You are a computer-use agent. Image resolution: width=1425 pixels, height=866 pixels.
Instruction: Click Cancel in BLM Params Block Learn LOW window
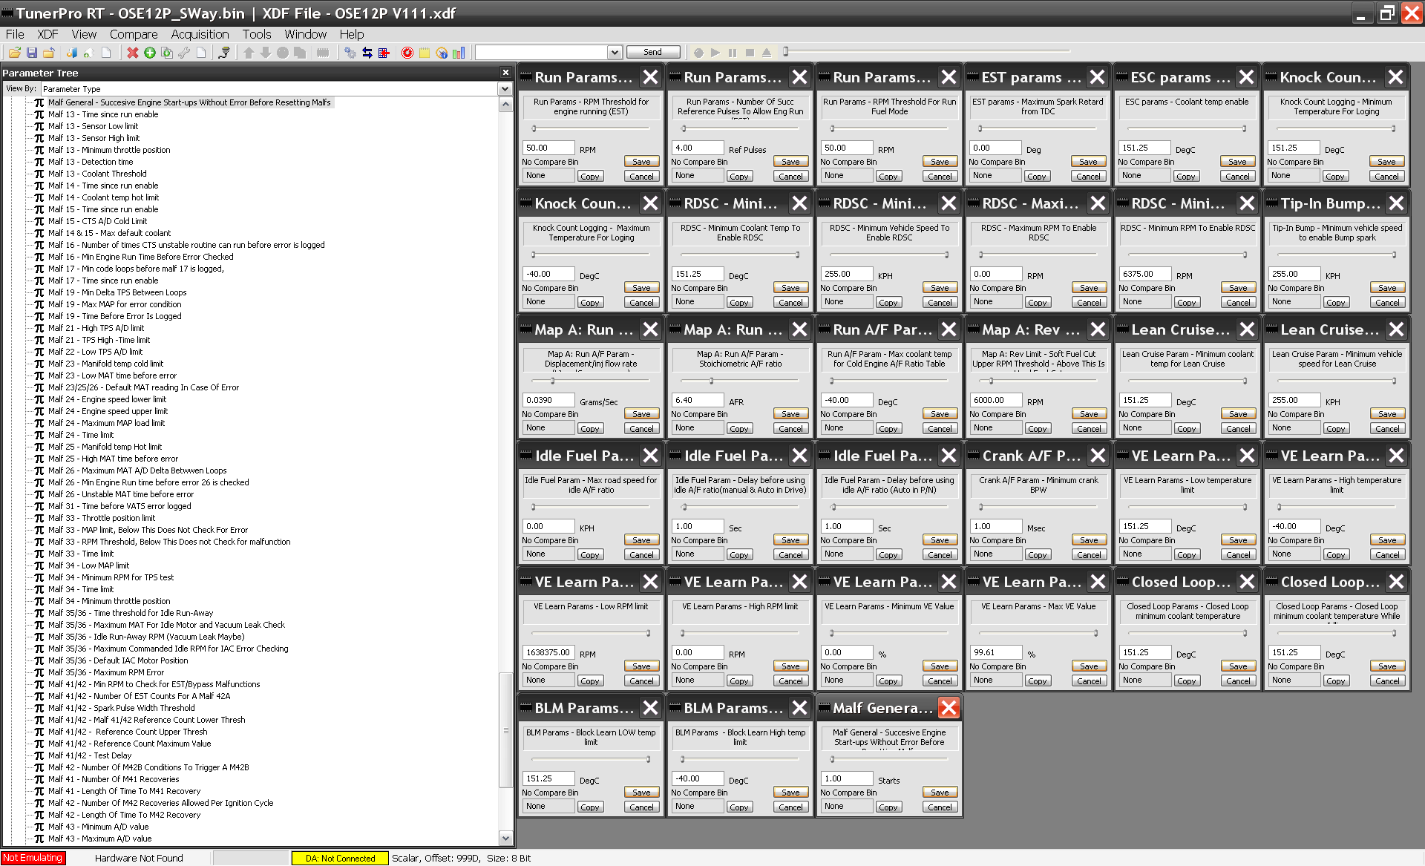coord(641,807)
